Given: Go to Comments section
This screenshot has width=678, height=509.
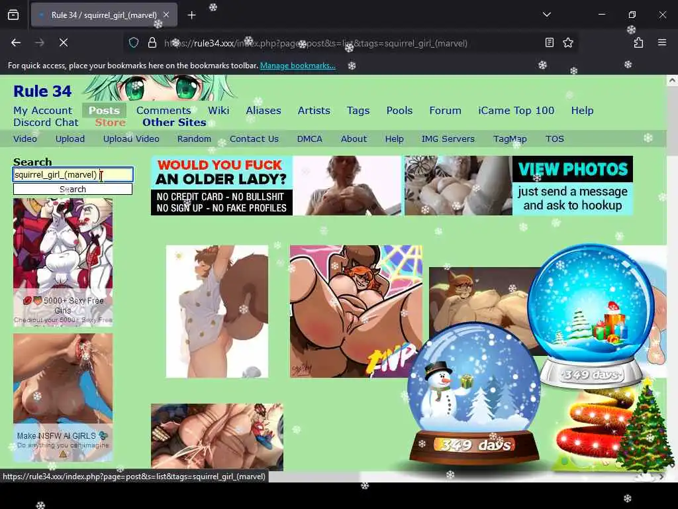Looking at the screenshot, I should click(164, 111).
